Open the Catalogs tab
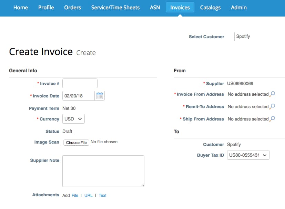 tap(210, 7)
